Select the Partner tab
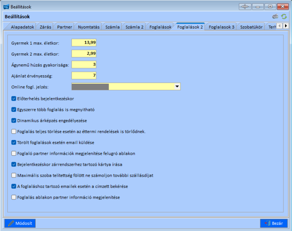Image resolution: width=292 pixels, height=231 pixels. click(x=65, y=27)
